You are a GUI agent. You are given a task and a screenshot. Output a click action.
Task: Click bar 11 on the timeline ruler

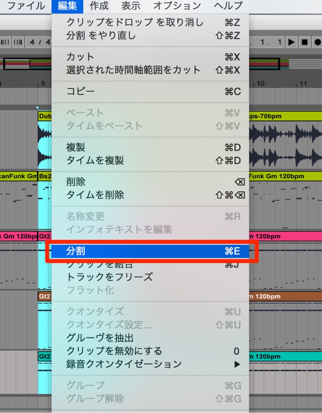coord(303,84)
